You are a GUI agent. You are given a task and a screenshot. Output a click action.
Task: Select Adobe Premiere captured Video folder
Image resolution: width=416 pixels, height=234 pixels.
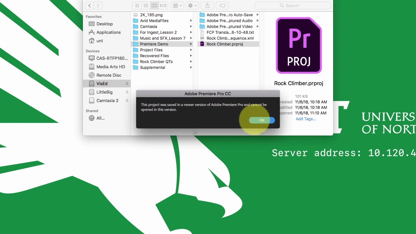(x=229, y=26)
